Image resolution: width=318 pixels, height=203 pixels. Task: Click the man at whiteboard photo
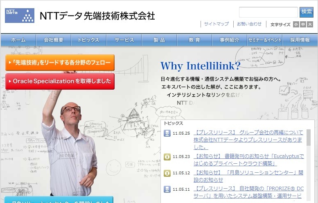pos(69,142)
